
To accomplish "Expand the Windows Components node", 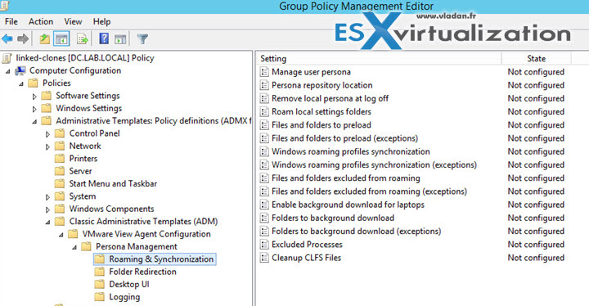I will (47, 209).
